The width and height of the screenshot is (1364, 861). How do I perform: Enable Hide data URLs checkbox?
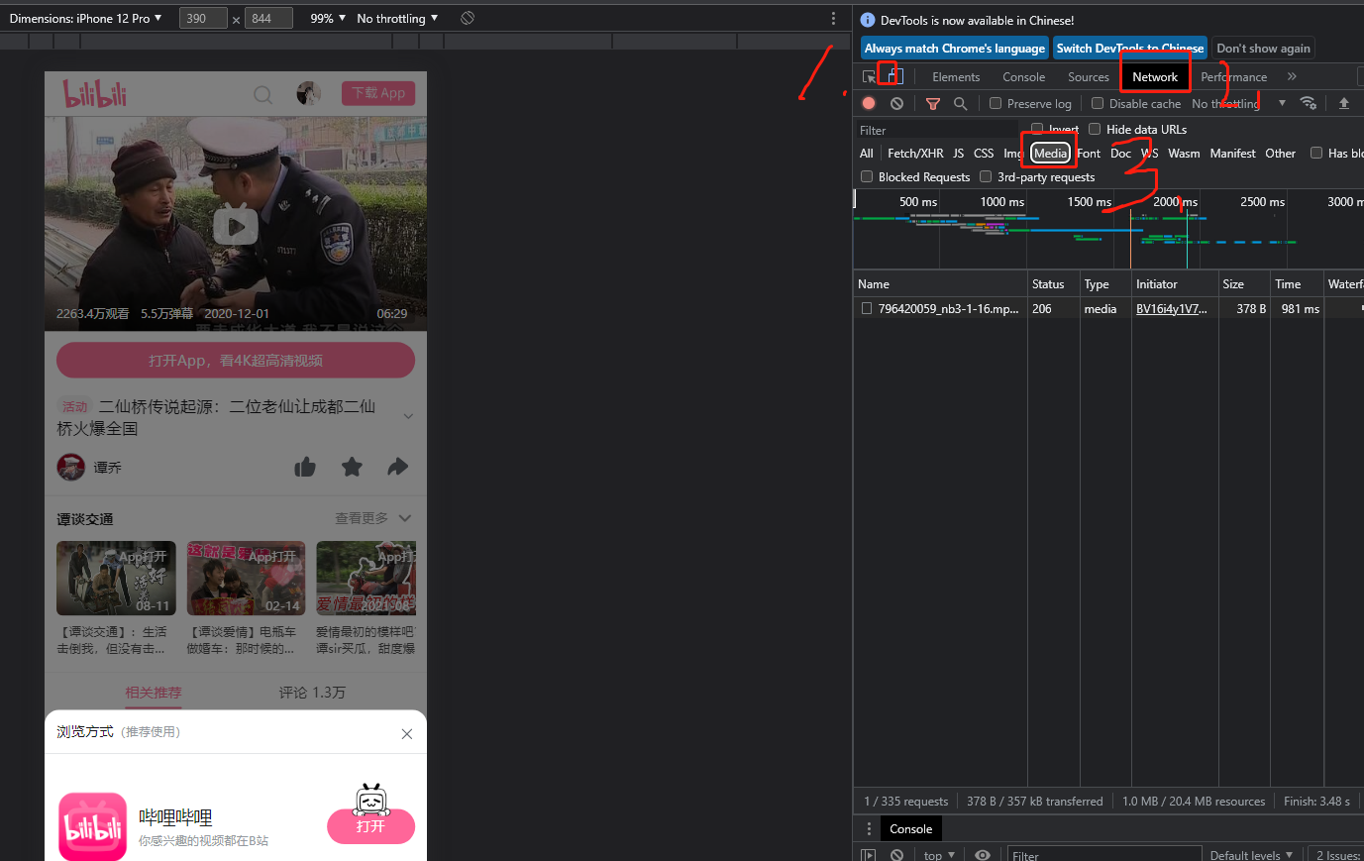[1095, 129]
